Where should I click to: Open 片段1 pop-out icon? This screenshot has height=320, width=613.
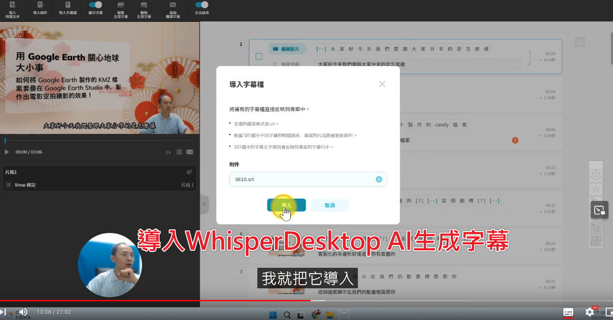point(189,172)
